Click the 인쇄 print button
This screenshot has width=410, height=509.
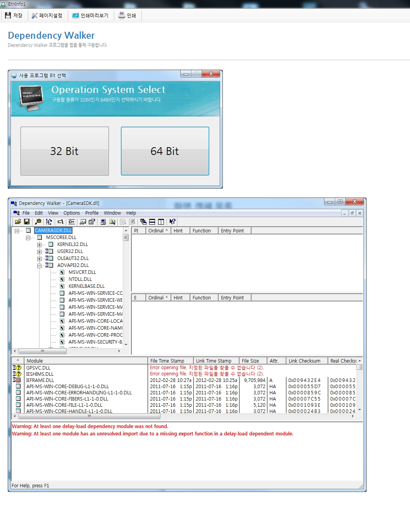tap(127, 15)
